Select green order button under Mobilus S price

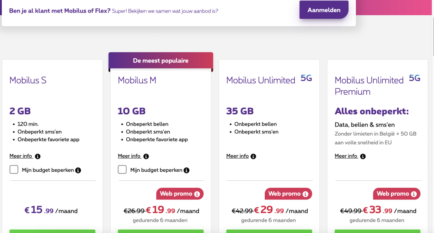click(x=52, y=231)
